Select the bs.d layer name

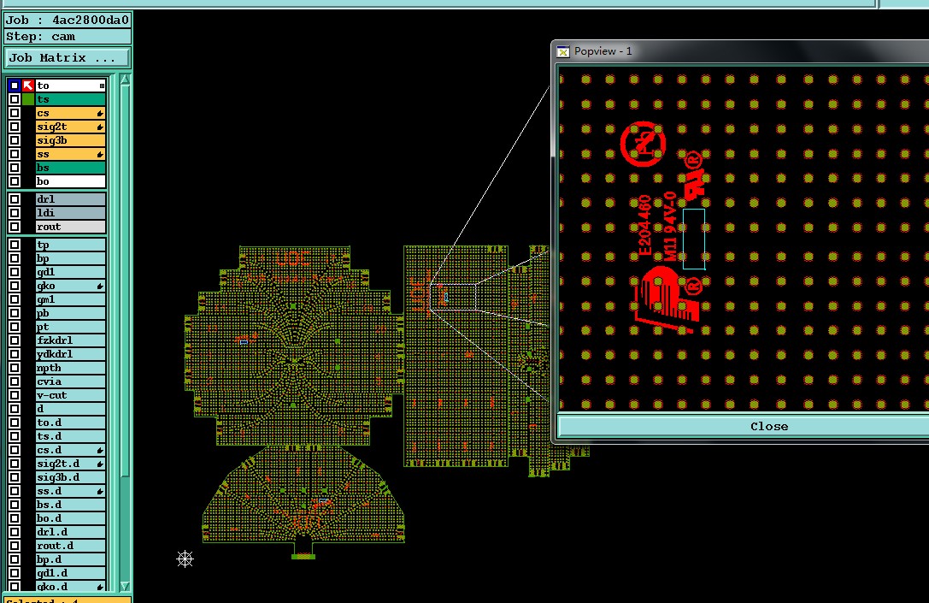coord(70,505)
